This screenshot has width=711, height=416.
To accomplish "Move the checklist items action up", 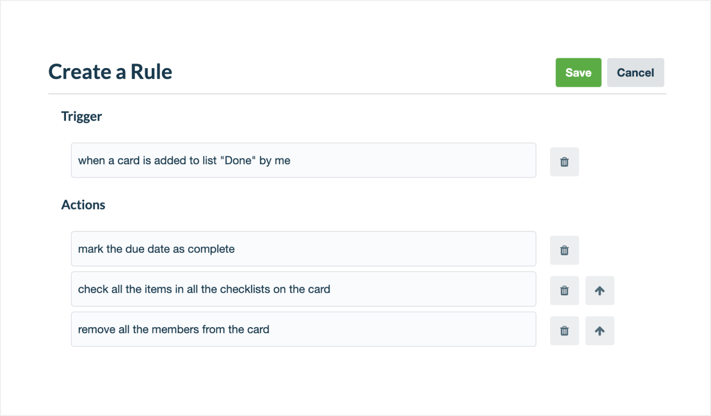I will coord(599,290).
